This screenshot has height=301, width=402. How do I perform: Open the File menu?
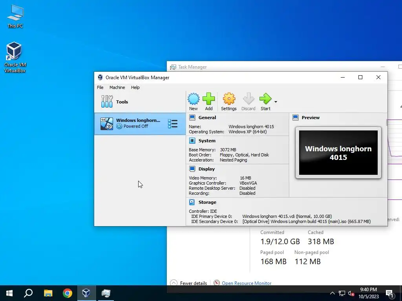[100, 87]
